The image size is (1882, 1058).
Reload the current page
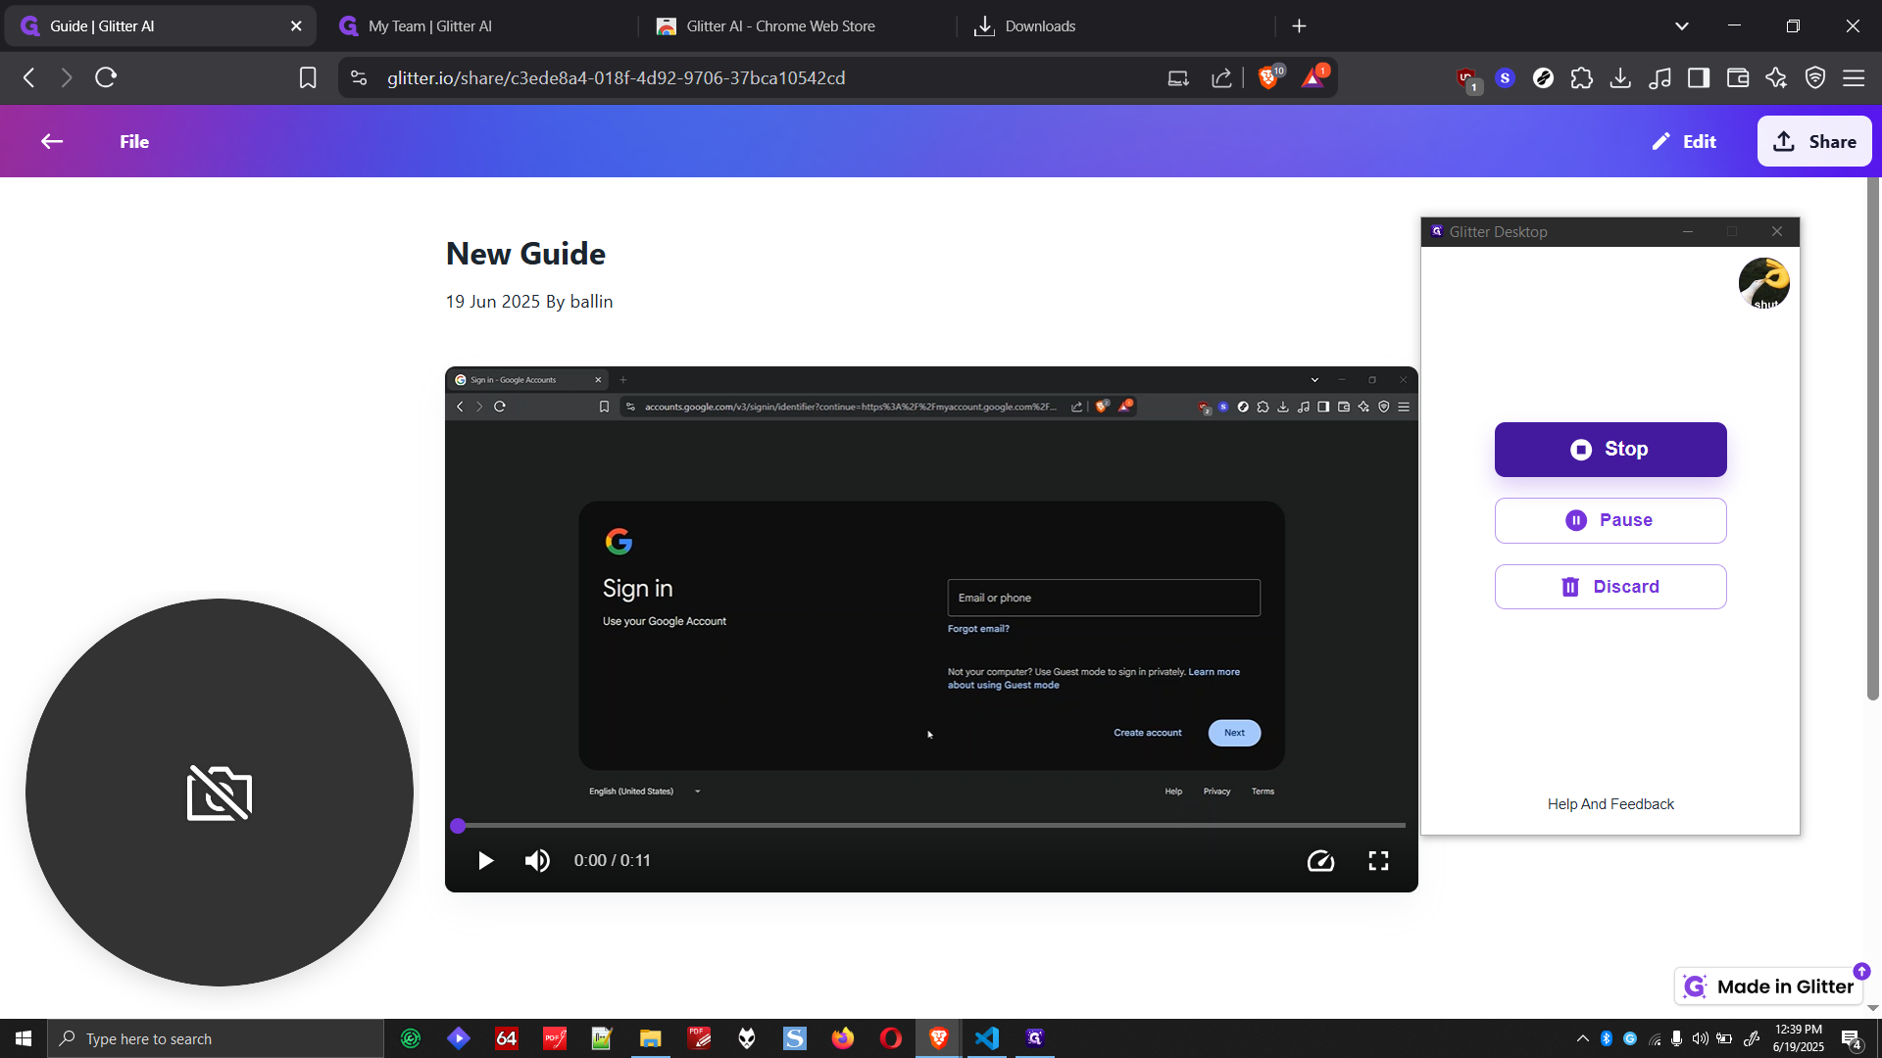[106, 78]
